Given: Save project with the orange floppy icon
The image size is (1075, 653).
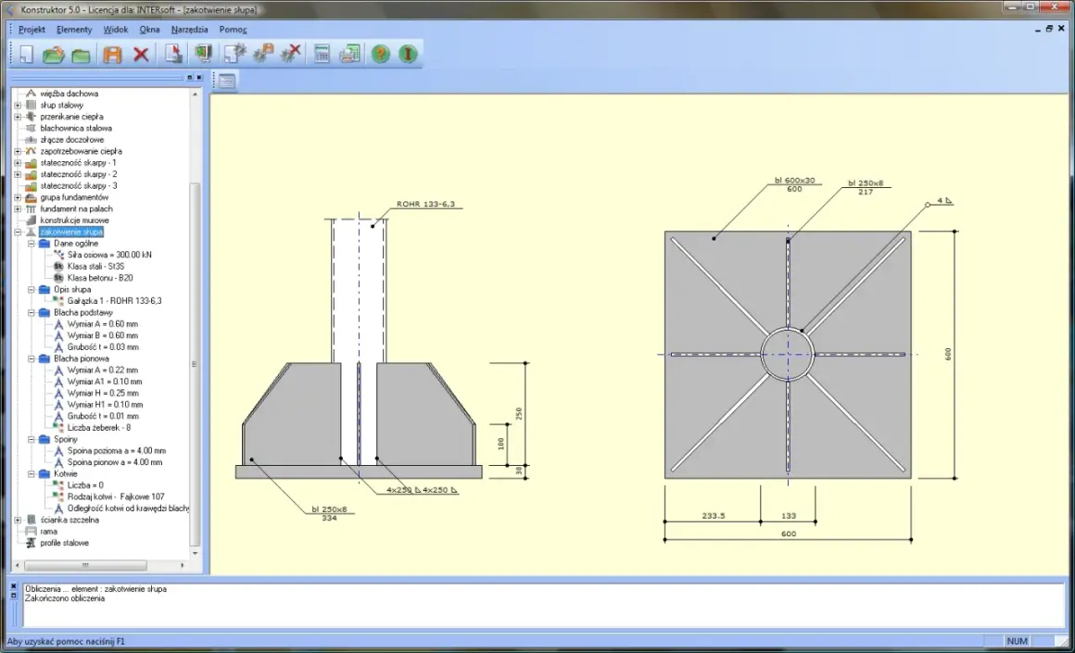Looking at the screenshot, I should click(112, 54).
